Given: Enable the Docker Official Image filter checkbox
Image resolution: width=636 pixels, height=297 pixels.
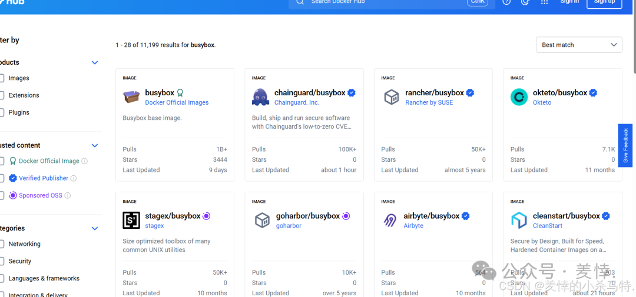Looking at the screenshot, I should point(2,161).
